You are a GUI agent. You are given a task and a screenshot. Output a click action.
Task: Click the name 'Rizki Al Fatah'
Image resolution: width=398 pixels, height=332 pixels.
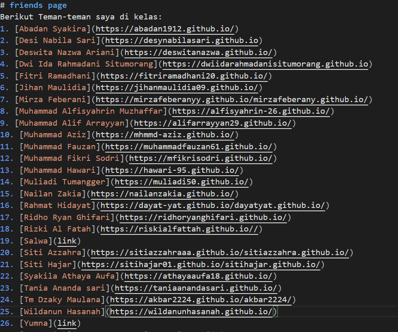58,229
